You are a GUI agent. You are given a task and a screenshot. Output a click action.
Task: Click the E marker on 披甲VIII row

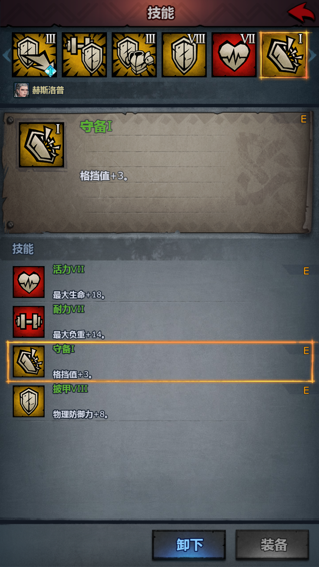tap(306, 390)
